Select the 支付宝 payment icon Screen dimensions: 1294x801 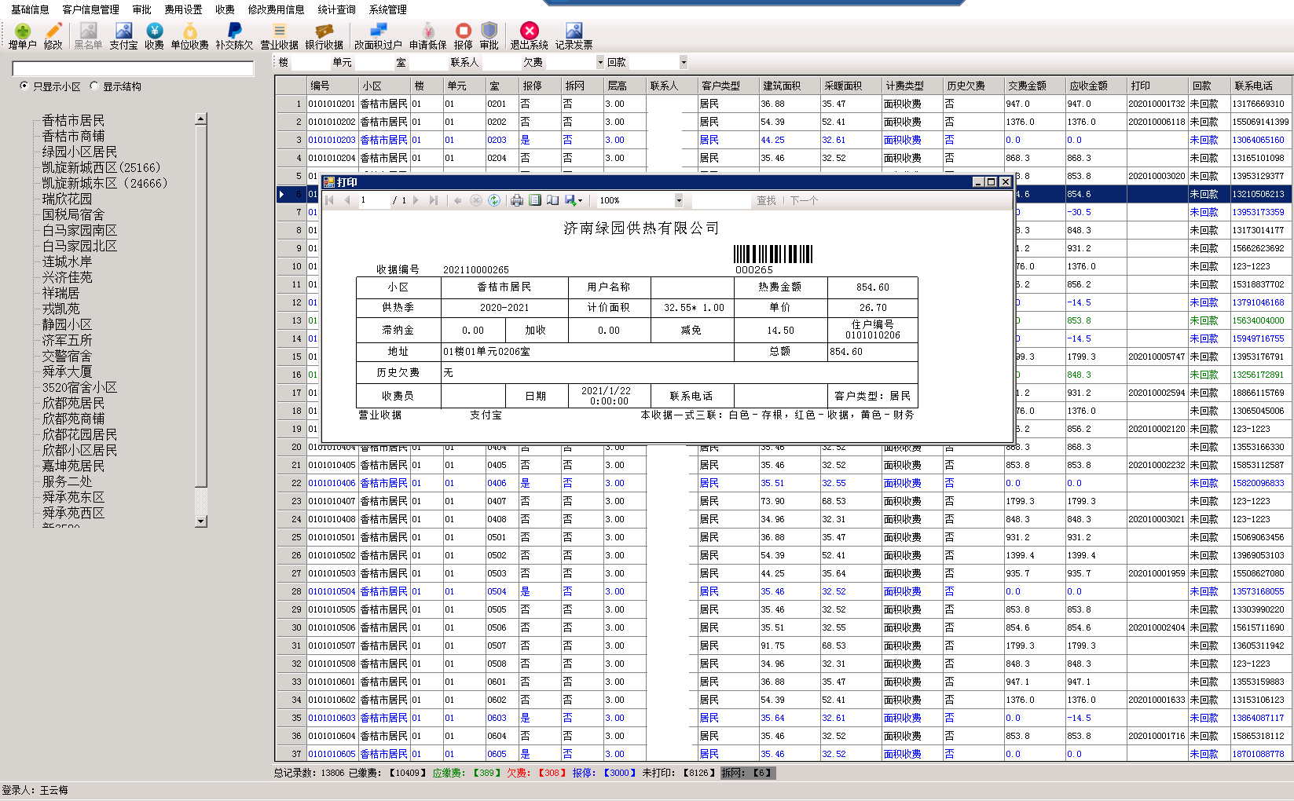point(122,35)
